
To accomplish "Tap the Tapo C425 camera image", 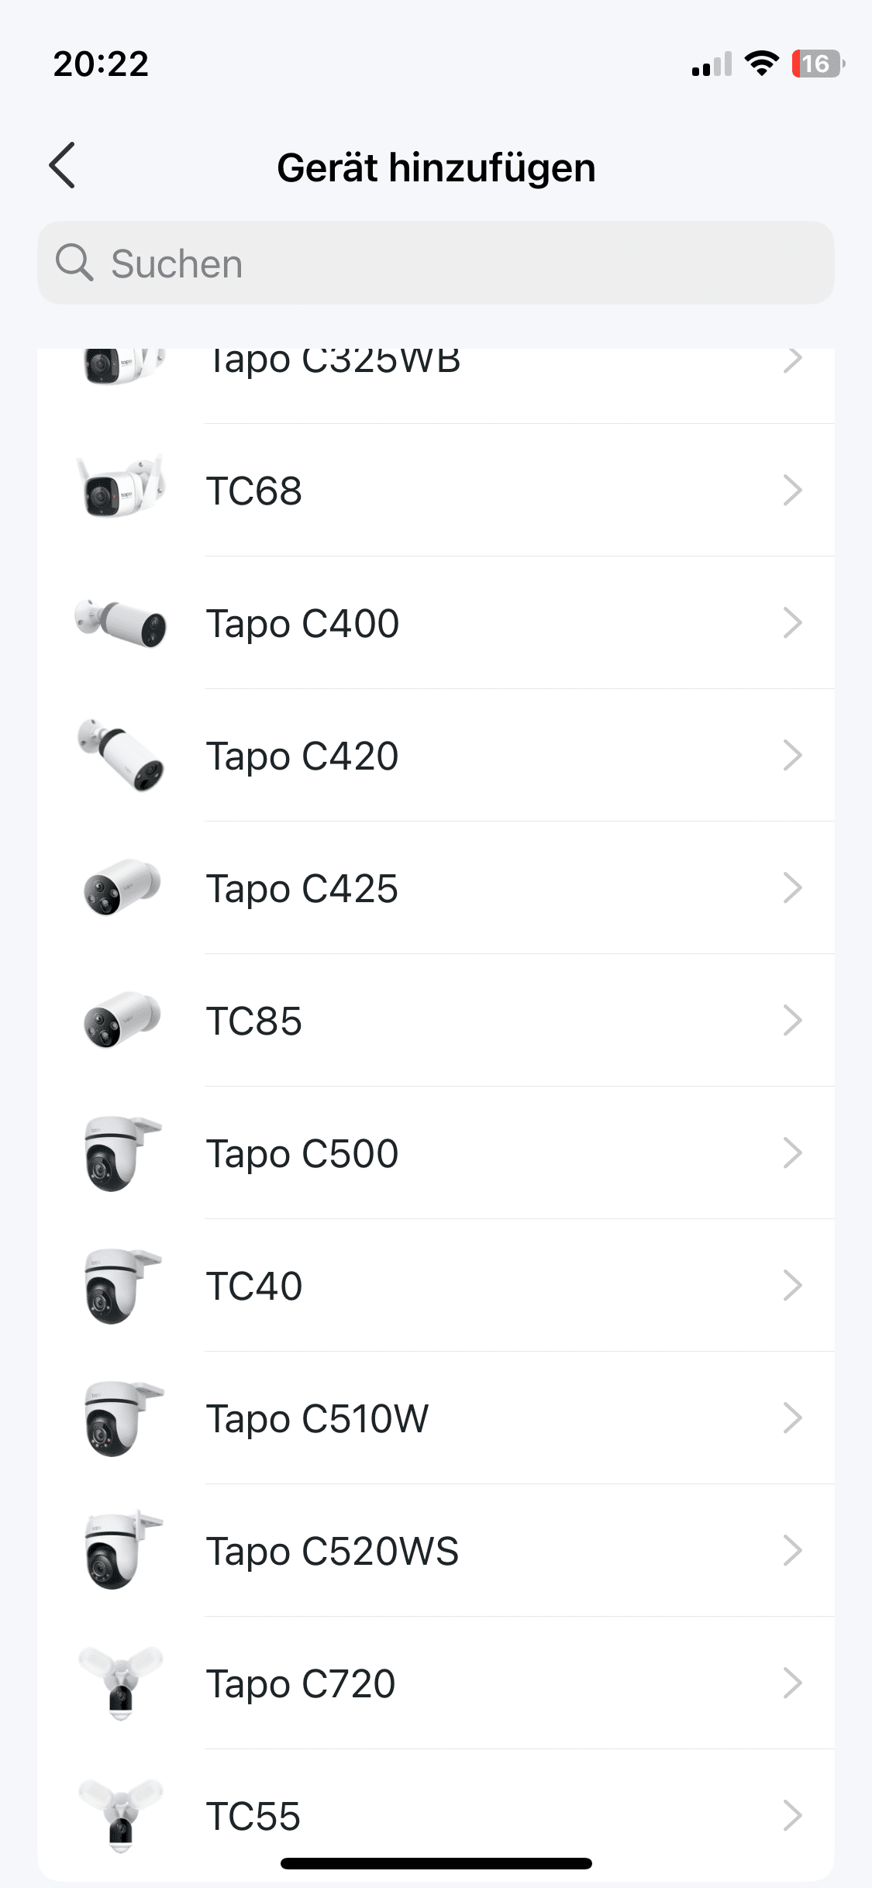I will click(122, 887).
